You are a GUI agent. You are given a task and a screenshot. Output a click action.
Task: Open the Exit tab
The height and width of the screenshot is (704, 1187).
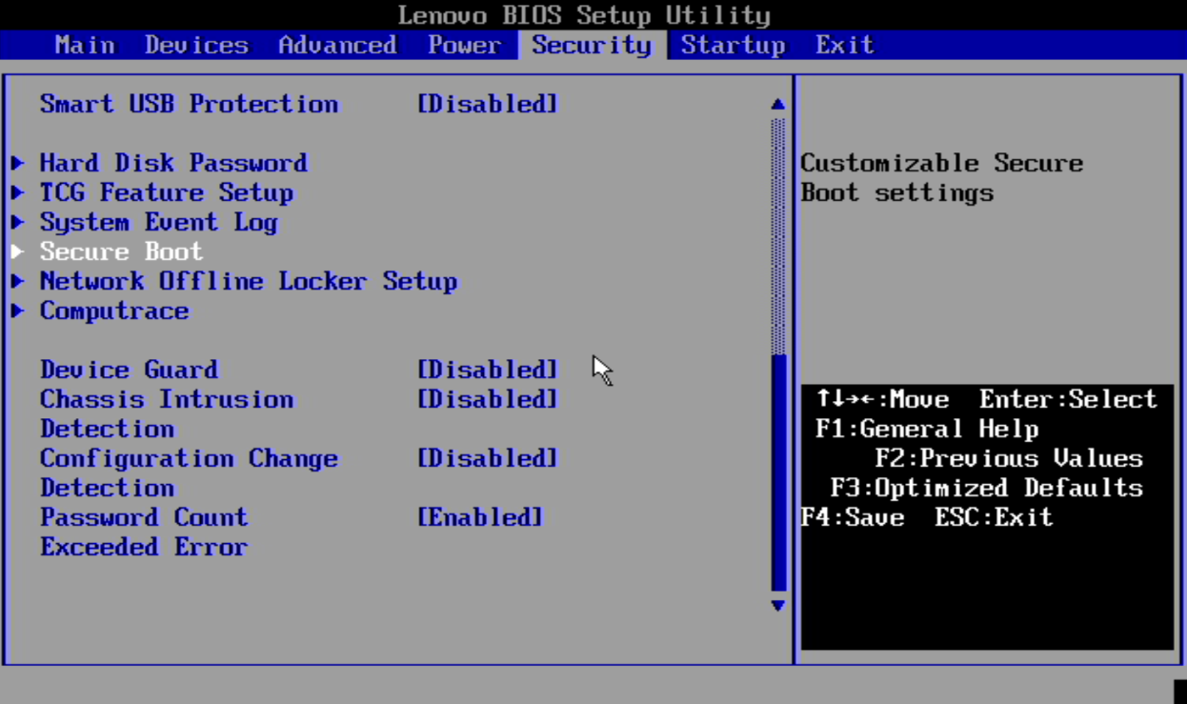coord(844,45)
